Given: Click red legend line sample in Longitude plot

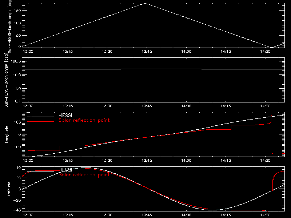Looking at the screenshot, I should pos(40,122).
